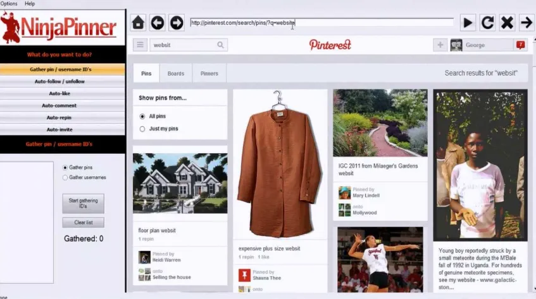Switch to the Boards tab
The image size is (536, 299).
click(x=176, y=73)
